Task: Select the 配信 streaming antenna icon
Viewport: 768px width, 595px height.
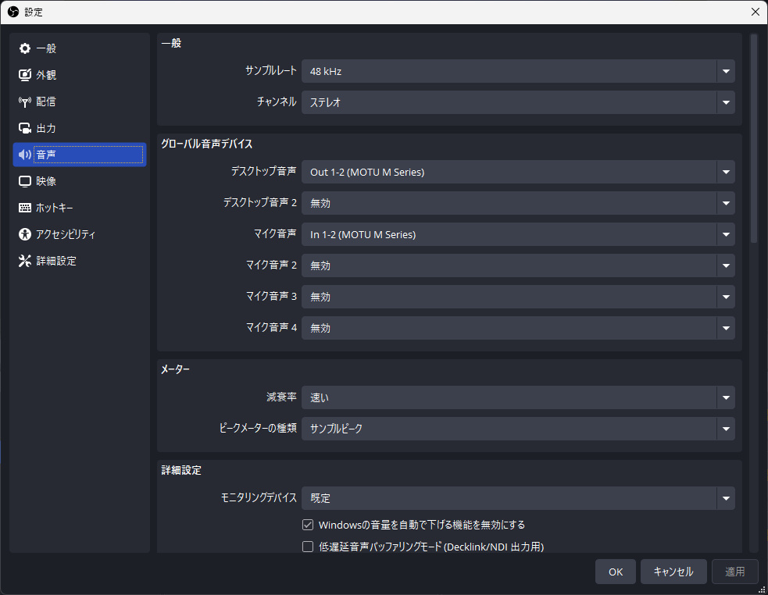Action: coord(25,102)
